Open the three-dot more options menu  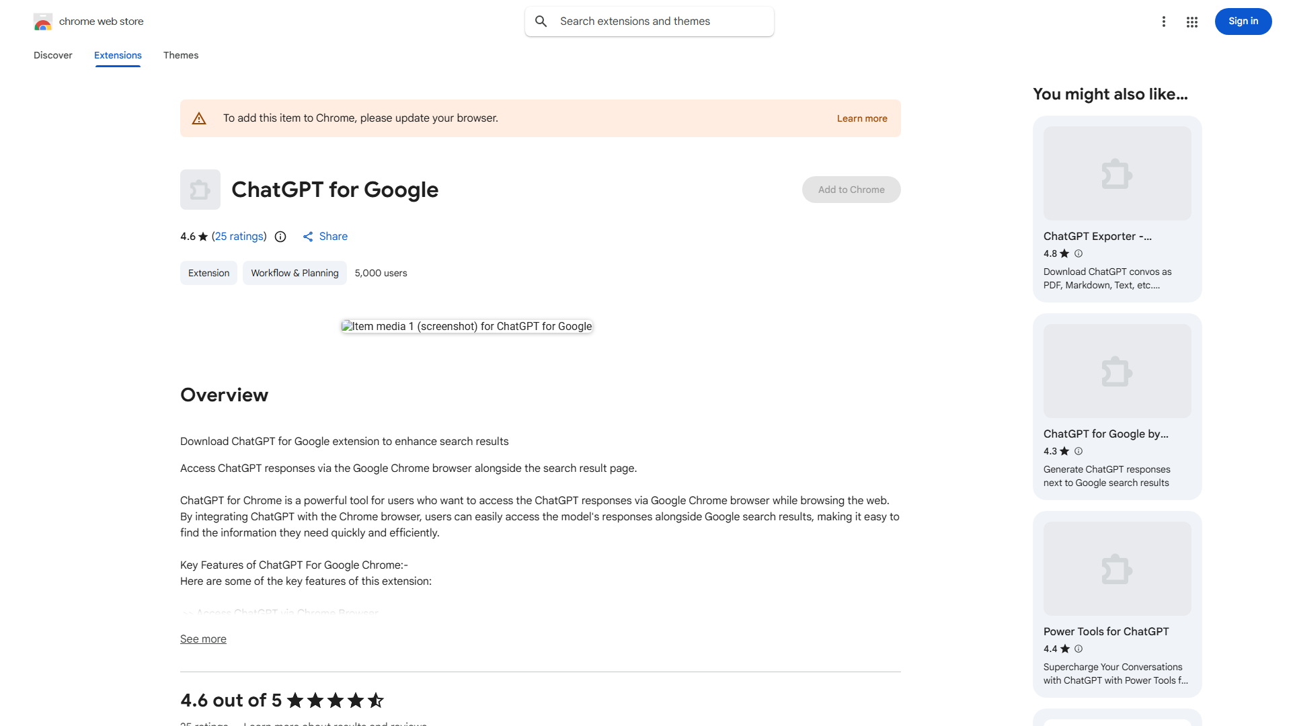[x=1164, y=22]
